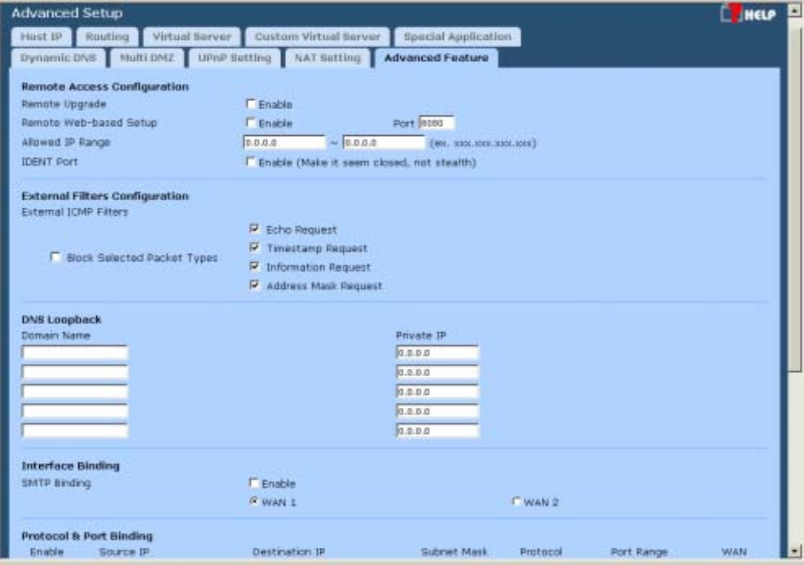Image resolution: width=804 pixels, height=565 pixels.
Task: Open the Multi DMZ tab
Action: point(147,58)
